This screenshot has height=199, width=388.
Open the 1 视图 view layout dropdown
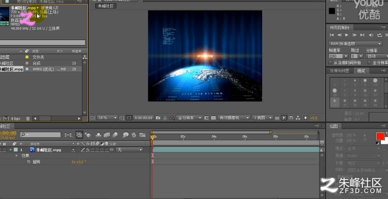[262, 118]
